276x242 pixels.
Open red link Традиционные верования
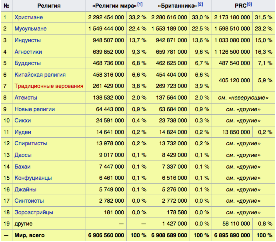(x=49, y=86)
